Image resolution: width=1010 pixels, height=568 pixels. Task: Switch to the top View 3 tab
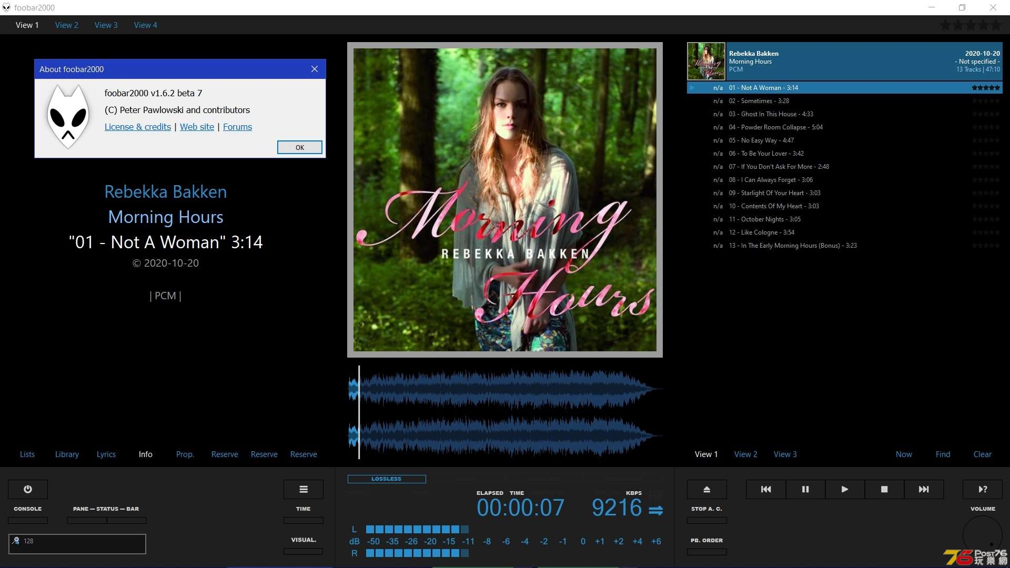(x=106, y=25)
